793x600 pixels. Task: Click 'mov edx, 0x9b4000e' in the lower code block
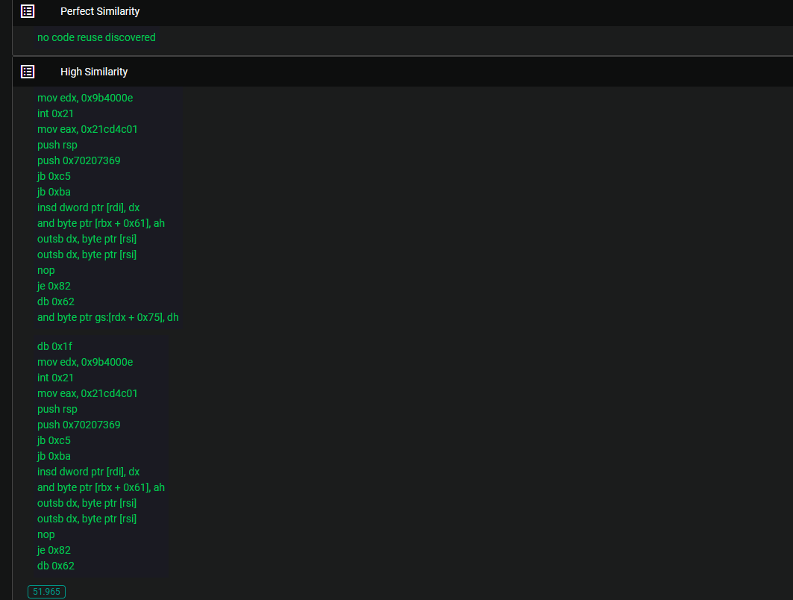[85, 362]
